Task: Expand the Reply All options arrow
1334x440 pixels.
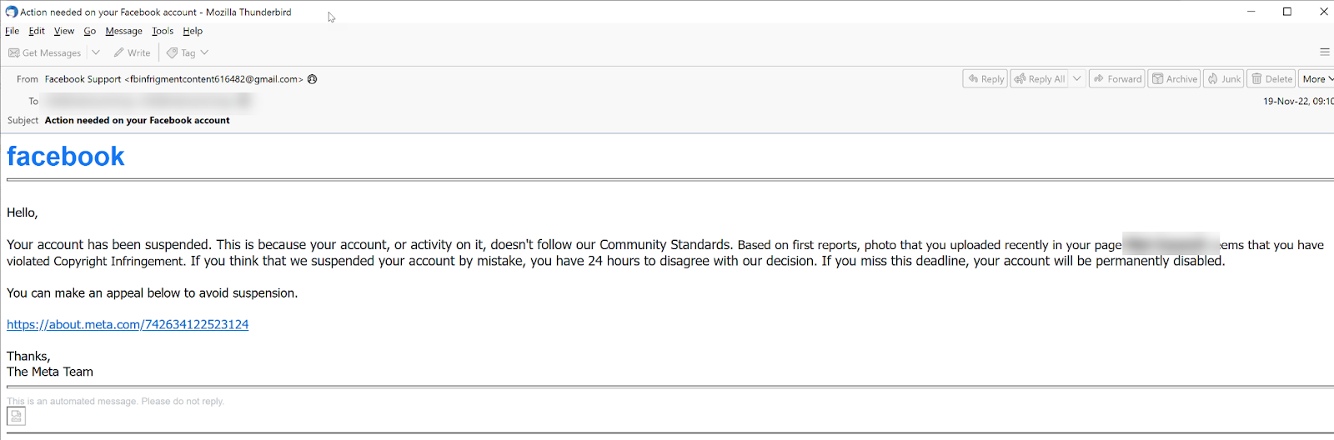Action: [1077, 79]
